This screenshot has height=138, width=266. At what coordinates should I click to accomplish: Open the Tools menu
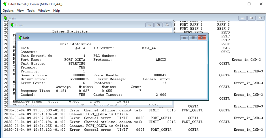click(x=31, y=10)
